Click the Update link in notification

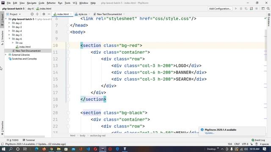coord(210,133)
